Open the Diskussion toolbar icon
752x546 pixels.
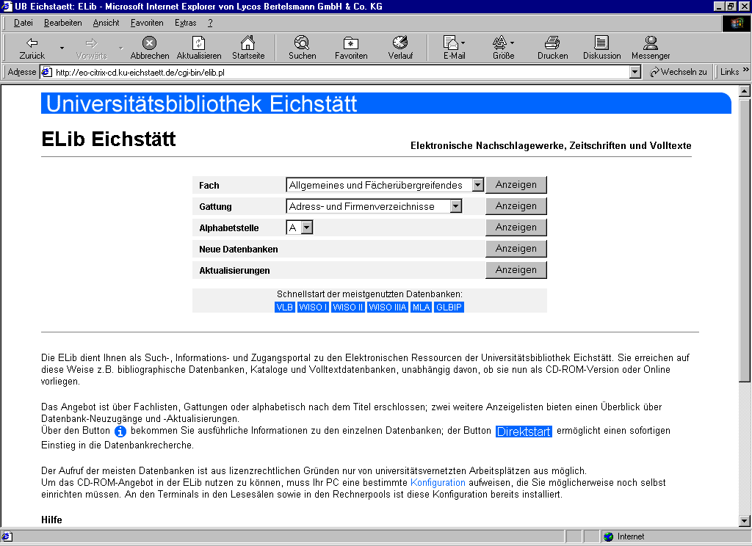[601, 43]
